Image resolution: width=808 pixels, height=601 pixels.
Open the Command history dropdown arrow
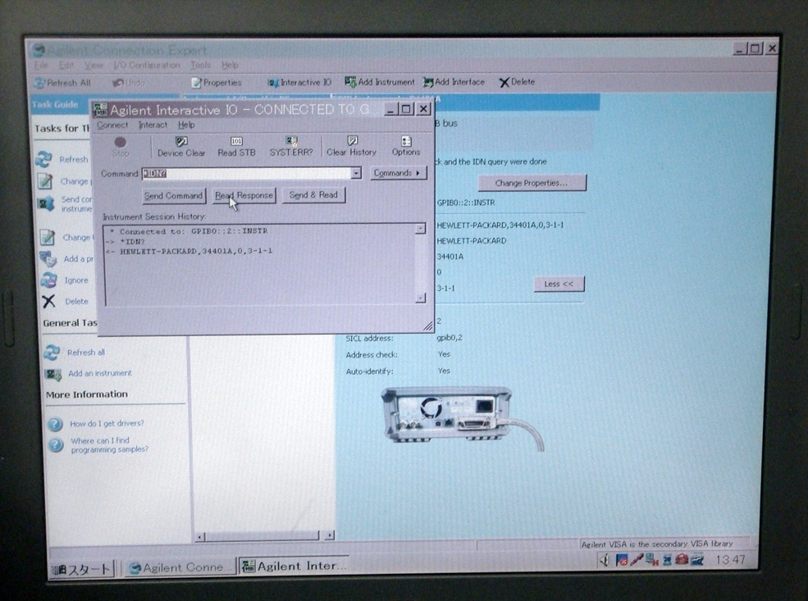(356, 173)
